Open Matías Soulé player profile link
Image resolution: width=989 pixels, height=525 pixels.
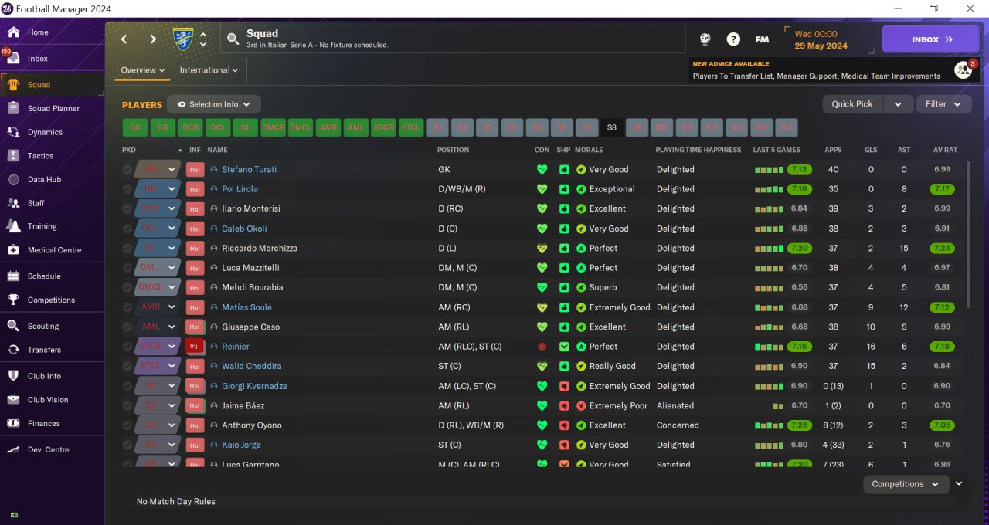(246, 307)
